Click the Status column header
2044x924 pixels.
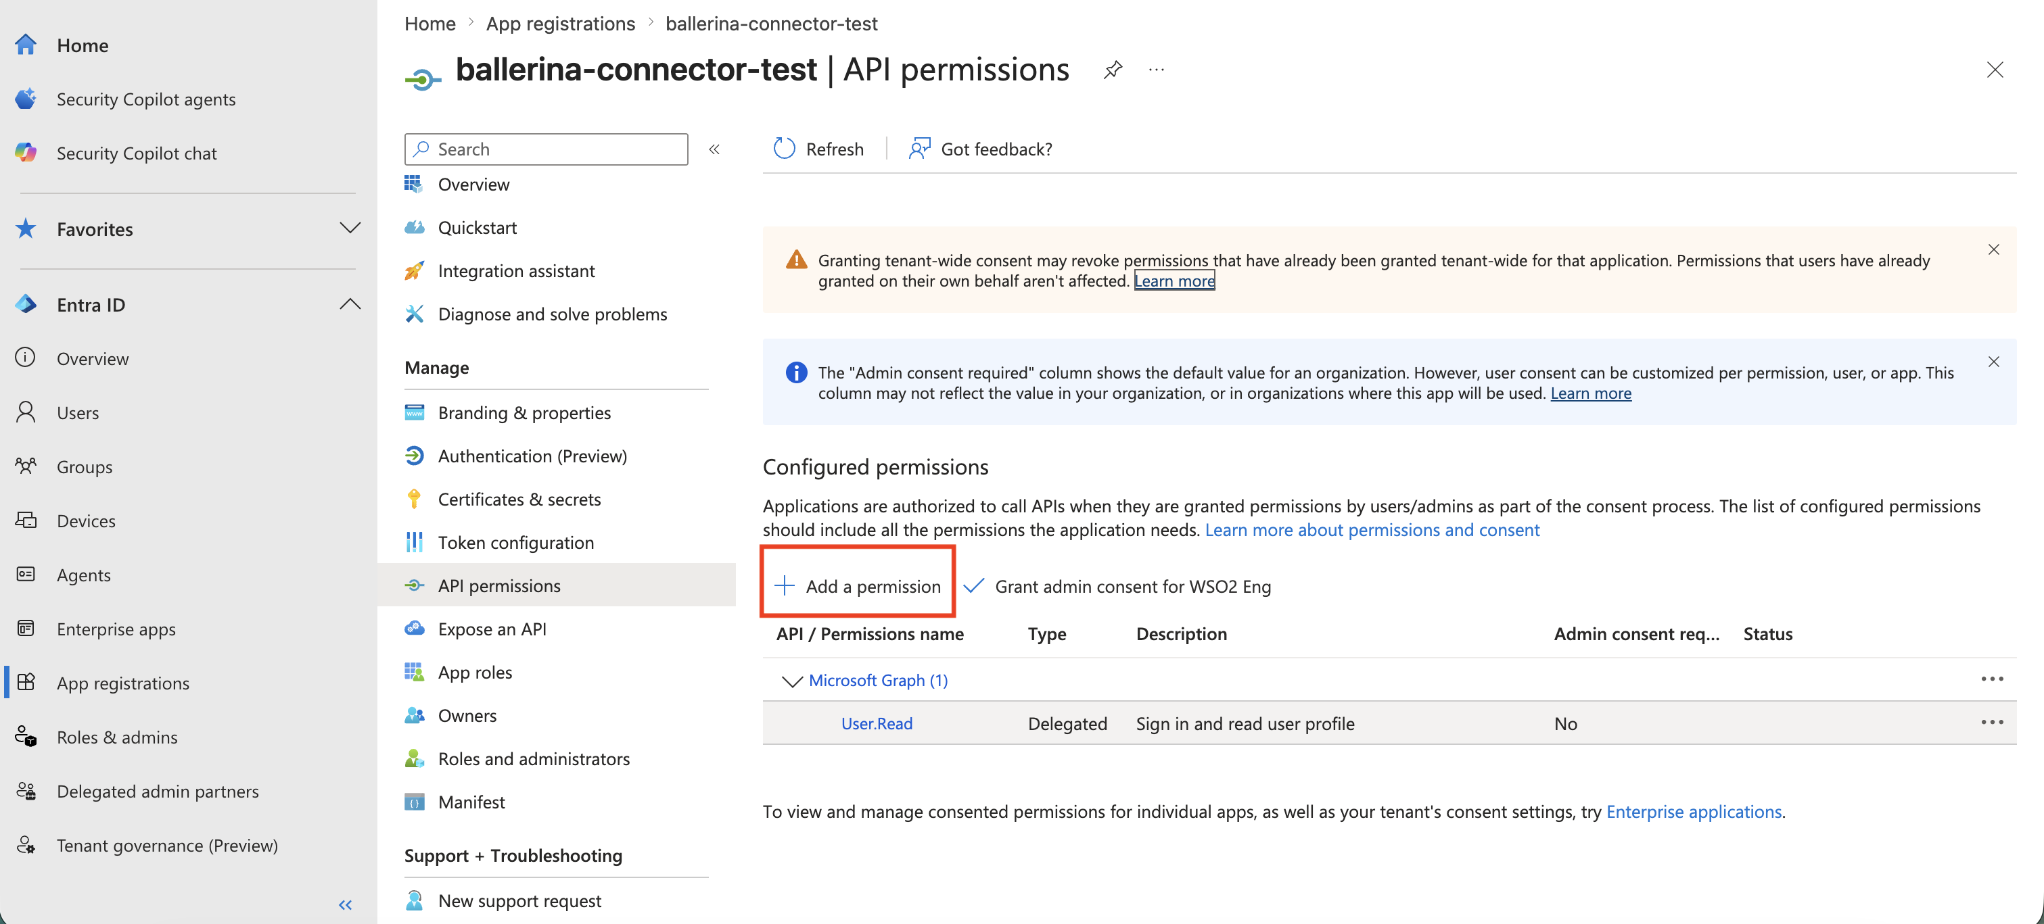(1768, 634)
